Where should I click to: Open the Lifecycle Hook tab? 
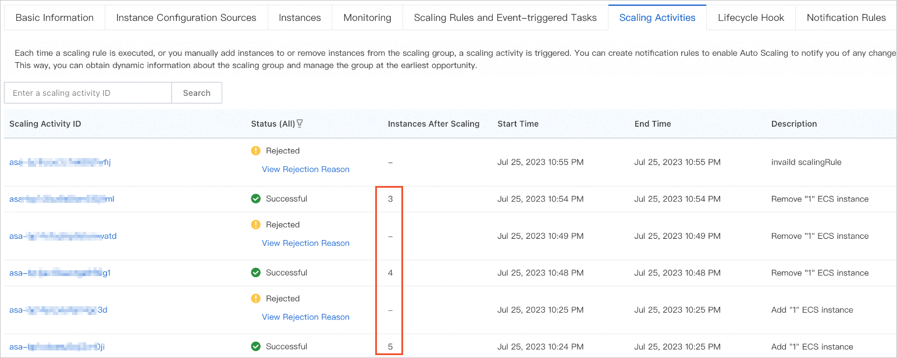(751, 17)
